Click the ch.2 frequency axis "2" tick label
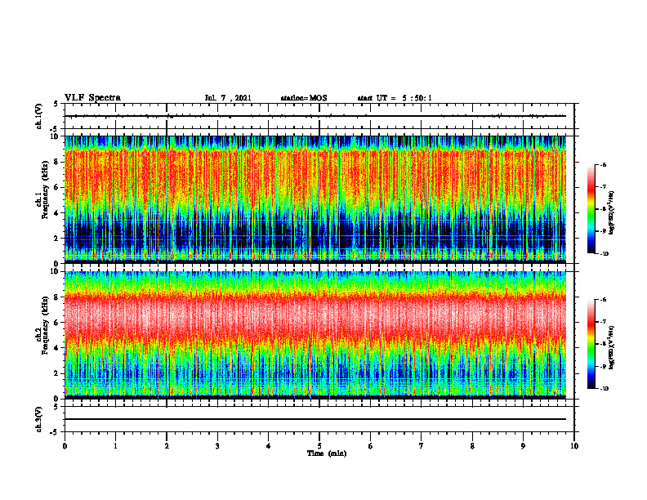The height and width of the screenshot is (500, 647). (x=56, y=373)
